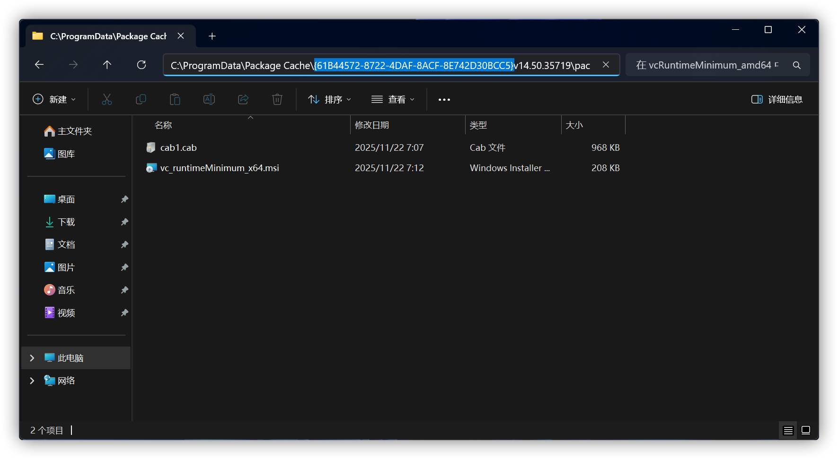Delete selected item via trash icon
Image resolution: width=838 pixels, height=459 pixels.
click(x=277, y=99)
